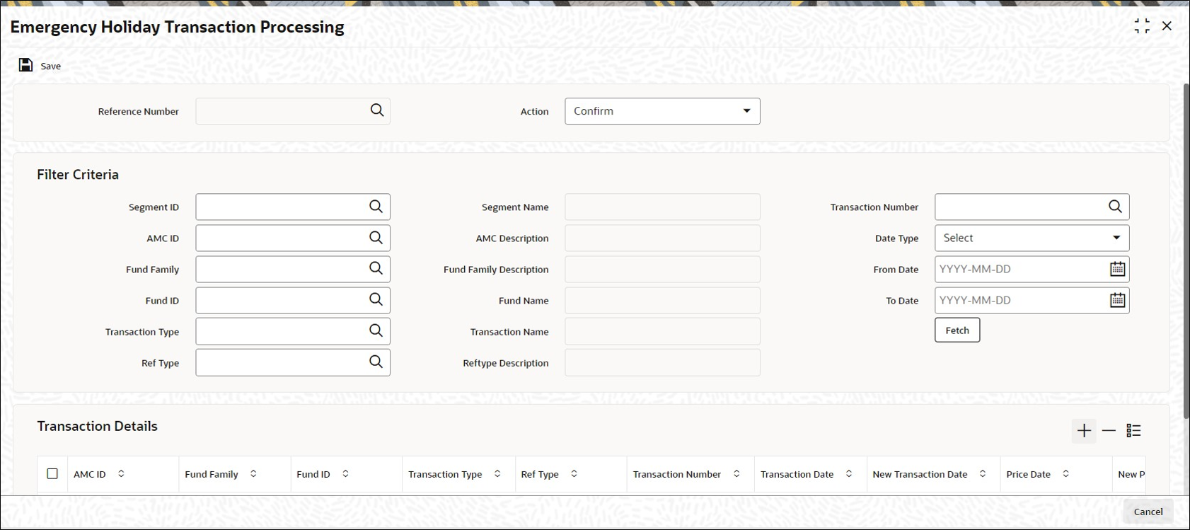
Task: Click the Cancel button
Action: tap(1148, 512)
